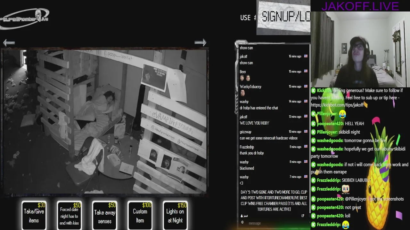Viewport: 410px width, 230px height.
Task: Click the 'thank you dr hoby' message
Action: [x=252, y=153]
